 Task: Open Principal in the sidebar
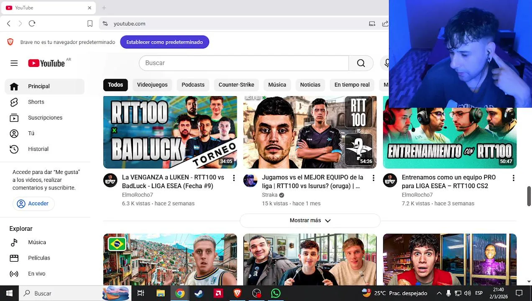(x=45, y=86)
